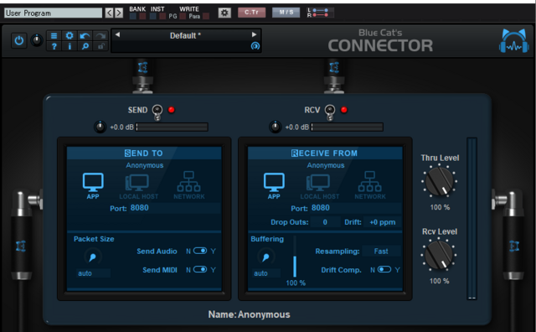The image size is (536, 332).
Task: Click the L/R channel routing icon
Action: pyautogui.click(x=320, y=13)
